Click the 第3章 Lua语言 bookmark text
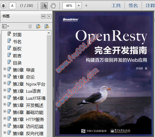This screenshot has height=137, width=155. point(27,91)
